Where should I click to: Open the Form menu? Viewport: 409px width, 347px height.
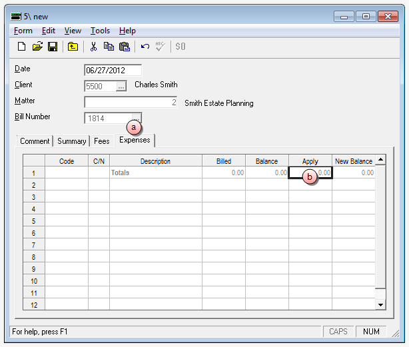tap(23, 31)
